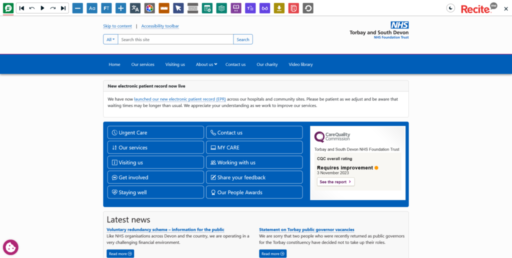Decrease text size with the minus icon
The image size is (512, 258).
click(77, 8)
